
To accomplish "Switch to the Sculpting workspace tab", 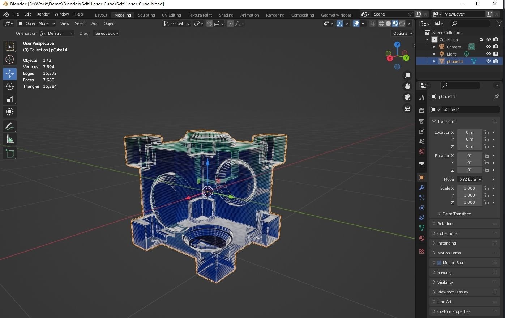I will [146, 15].
